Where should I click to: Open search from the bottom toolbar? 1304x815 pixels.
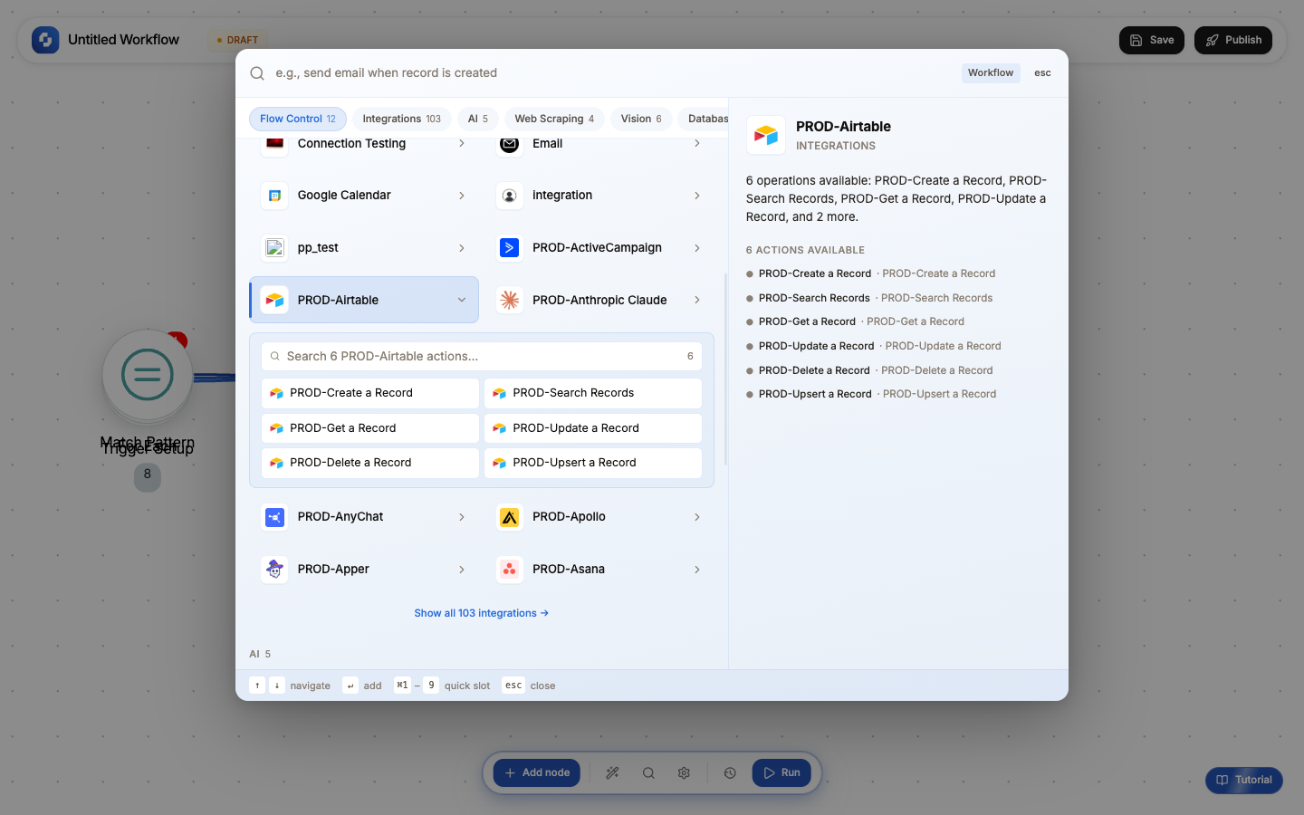pos(648,773)
